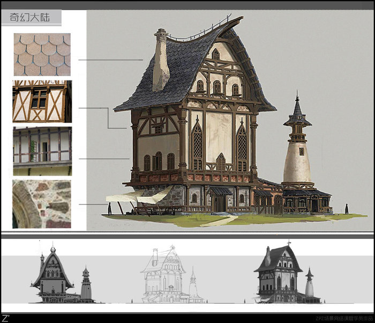The image size is (375, 323).
Task: Click the 奇幻大陆 title label
Action: point(30,17)
